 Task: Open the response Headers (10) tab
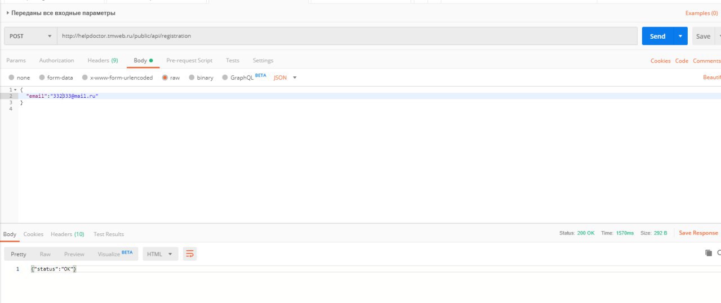pos(67,234)
